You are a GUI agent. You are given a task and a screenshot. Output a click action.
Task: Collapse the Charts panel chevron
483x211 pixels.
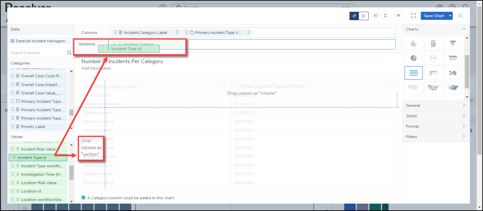point(464,29)
